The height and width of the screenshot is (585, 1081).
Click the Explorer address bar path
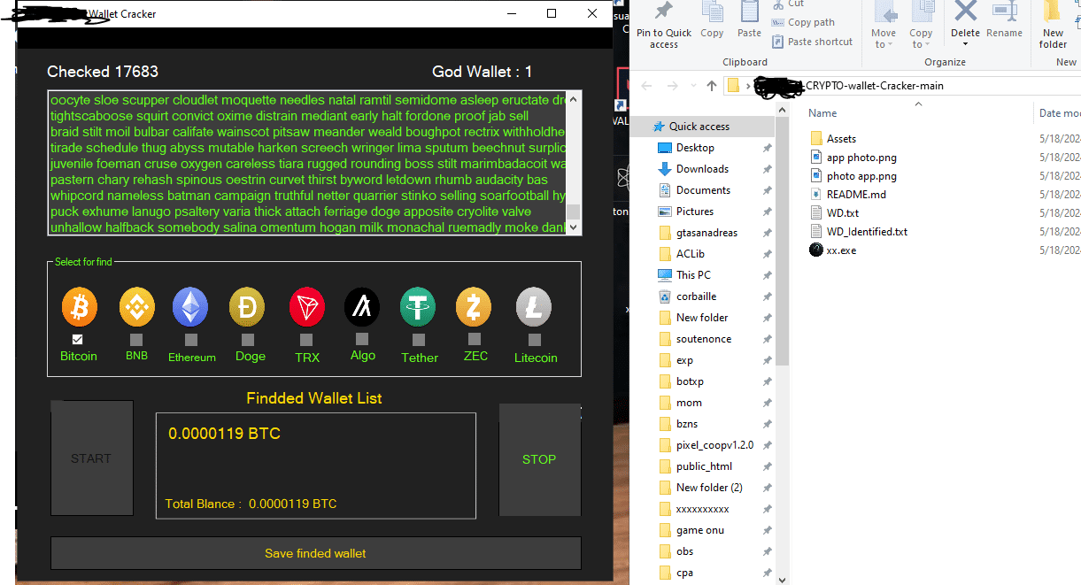(x=901, y=86)
